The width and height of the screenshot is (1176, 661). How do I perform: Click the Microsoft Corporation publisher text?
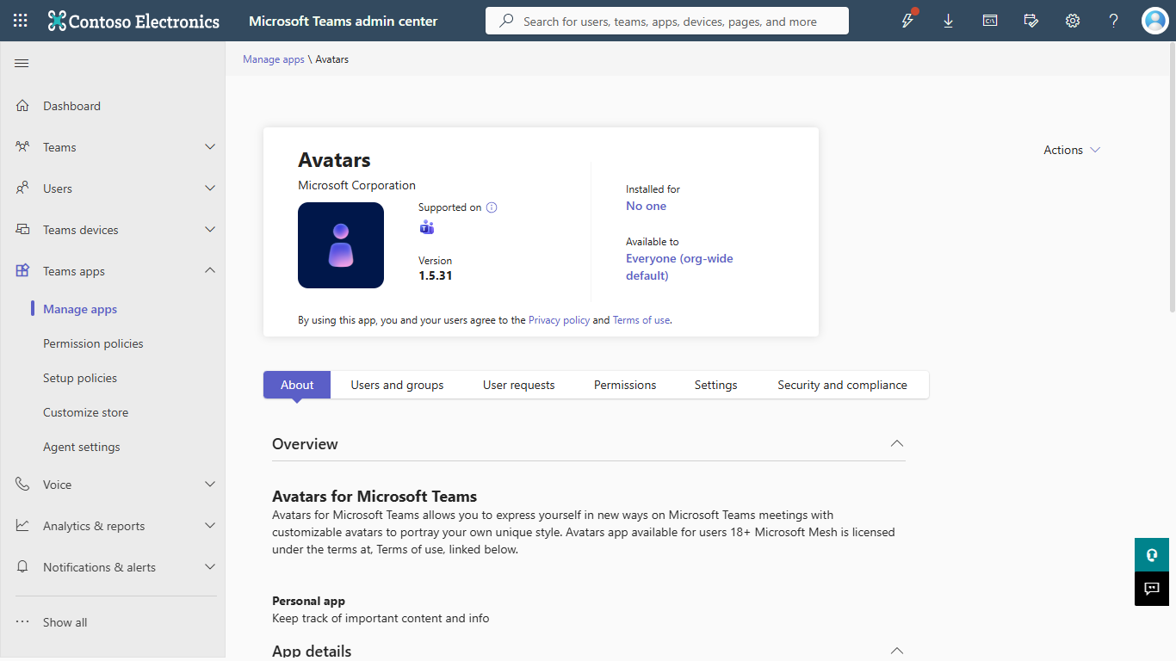point(356,185)
